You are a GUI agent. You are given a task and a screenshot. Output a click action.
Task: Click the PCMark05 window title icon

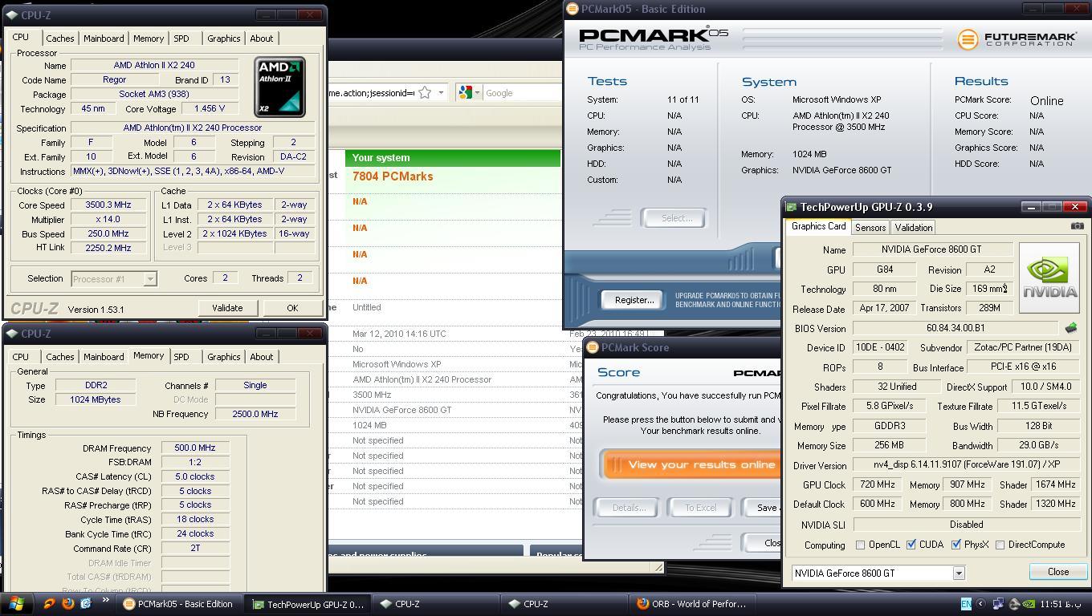tap(572, 9)
